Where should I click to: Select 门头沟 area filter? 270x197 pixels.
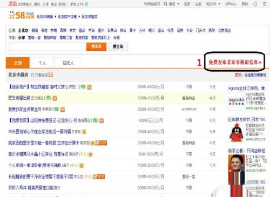pyautogui.click(x=200, y=30)
